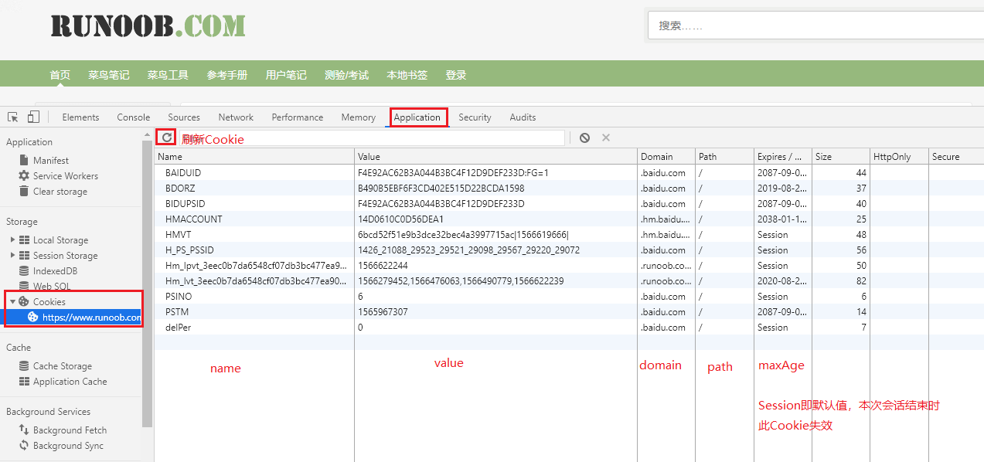Viewport: 984px width, 462px height.
Task: Open the Audits tab
Action: (523, 117)
